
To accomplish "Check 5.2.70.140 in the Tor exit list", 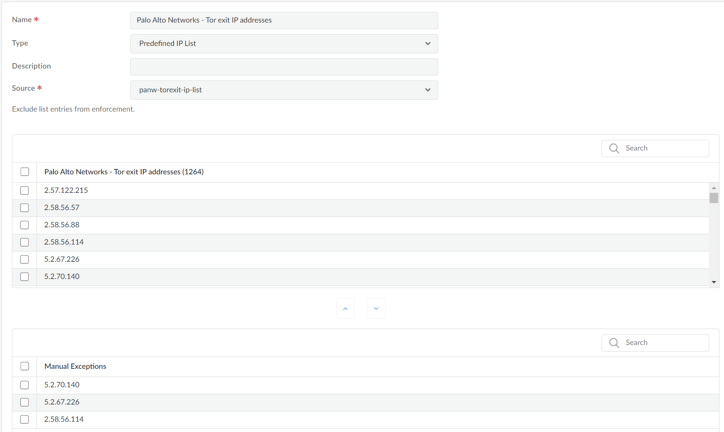I will click(x=25, y=277).
